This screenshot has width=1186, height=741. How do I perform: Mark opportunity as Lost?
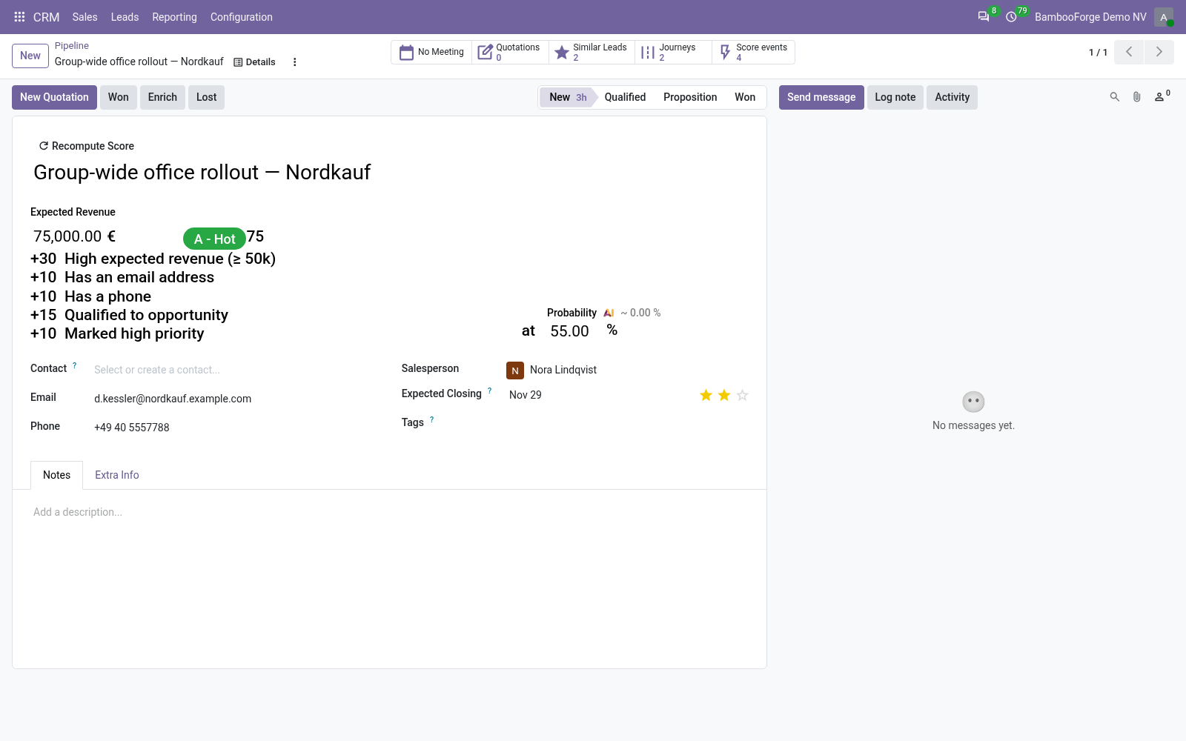click(206, 97)
